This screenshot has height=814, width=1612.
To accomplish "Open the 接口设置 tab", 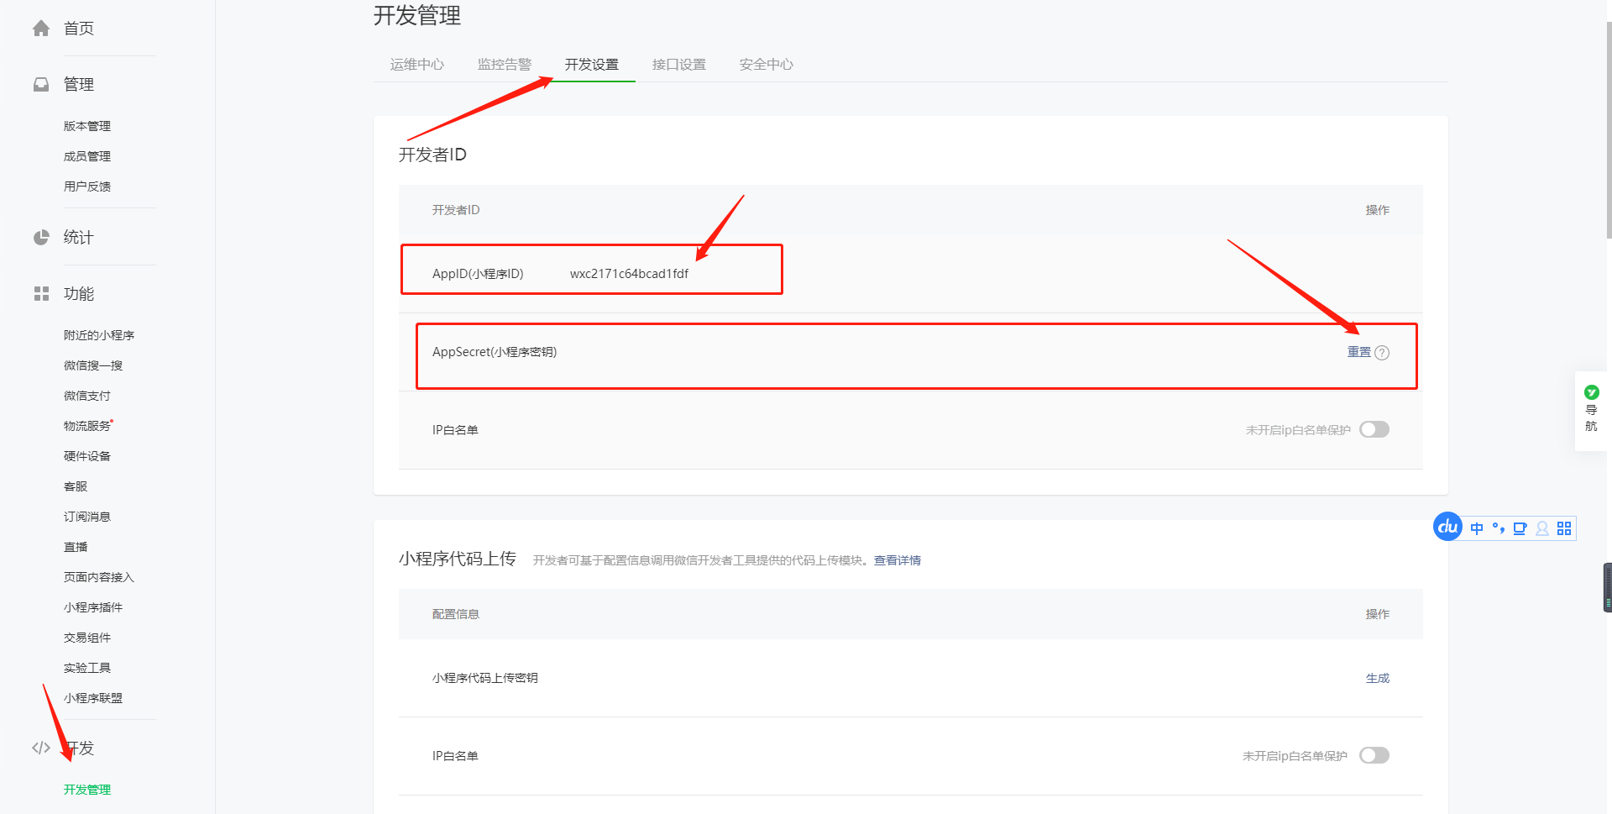I will 679,65.
